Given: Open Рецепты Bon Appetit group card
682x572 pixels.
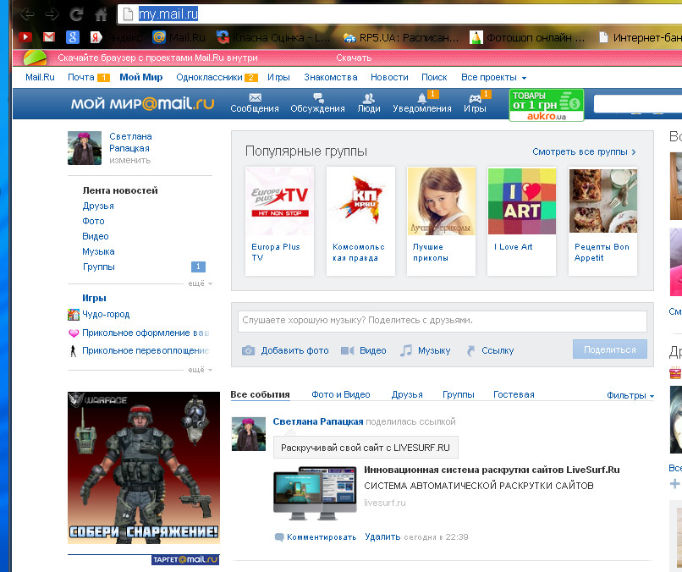Looking at the screenshot, I should 602,222.
